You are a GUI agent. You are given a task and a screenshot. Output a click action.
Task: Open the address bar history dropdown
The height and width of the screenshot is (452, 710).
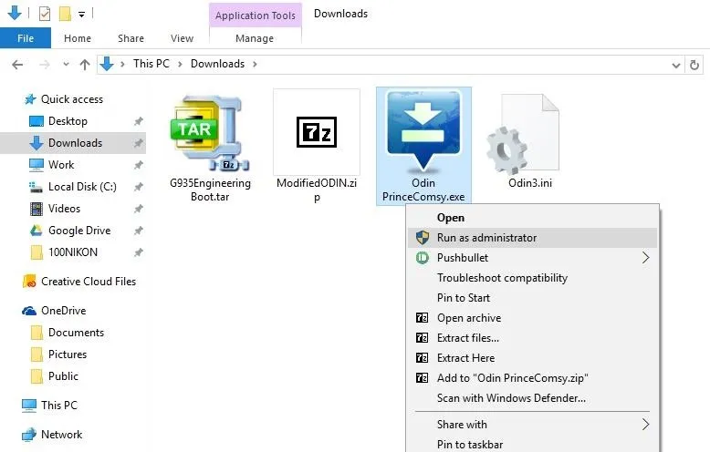tap(676, 65)
